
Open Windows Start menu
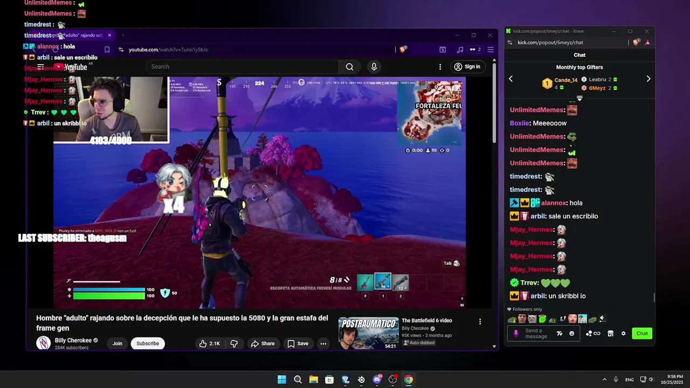point(282,379)
